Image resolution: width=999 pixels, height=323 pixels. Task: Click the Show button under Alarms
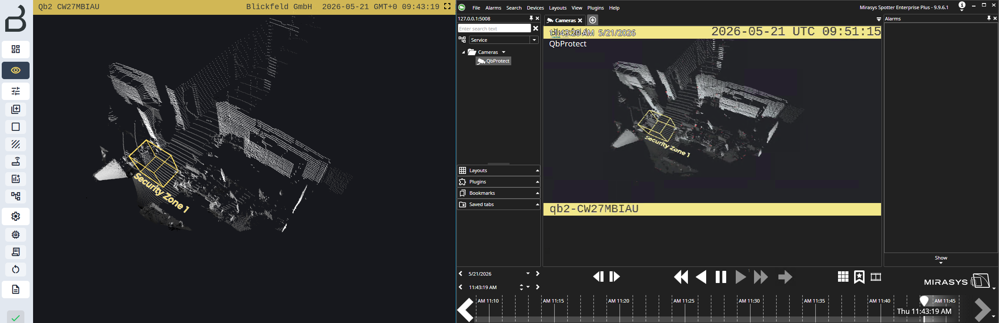(941, 259)
